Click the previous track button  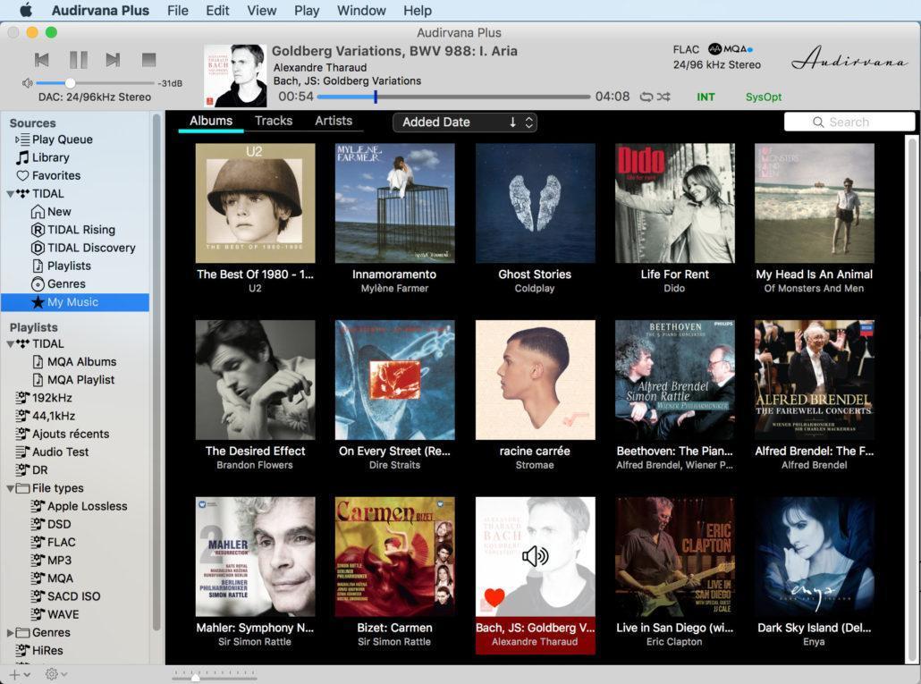pyautogui.click(x=42, y=60)
